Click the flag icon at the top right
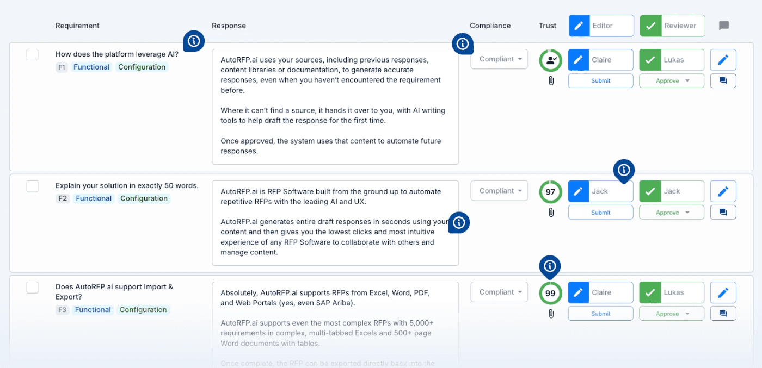Image resolution: width=762 pixels, height=368 pixels. tap(724, 26)
